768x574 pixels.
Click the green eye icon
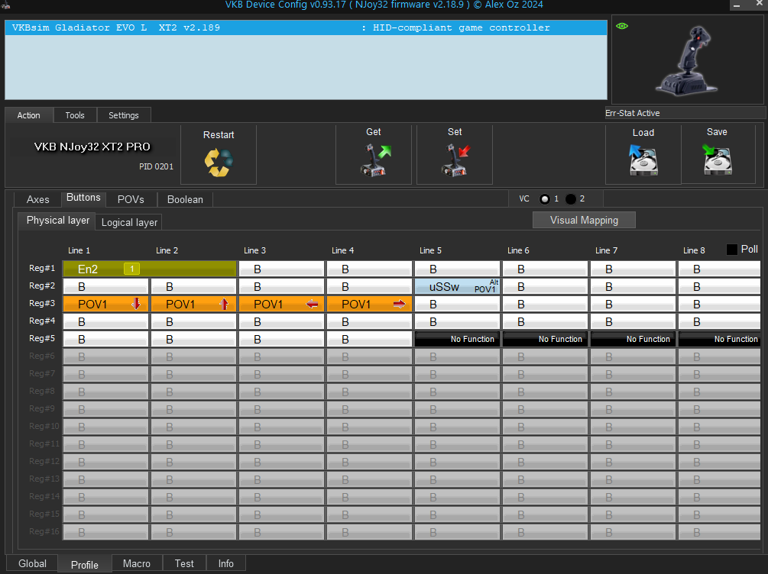pyautogui.click(x=622, y=26)
